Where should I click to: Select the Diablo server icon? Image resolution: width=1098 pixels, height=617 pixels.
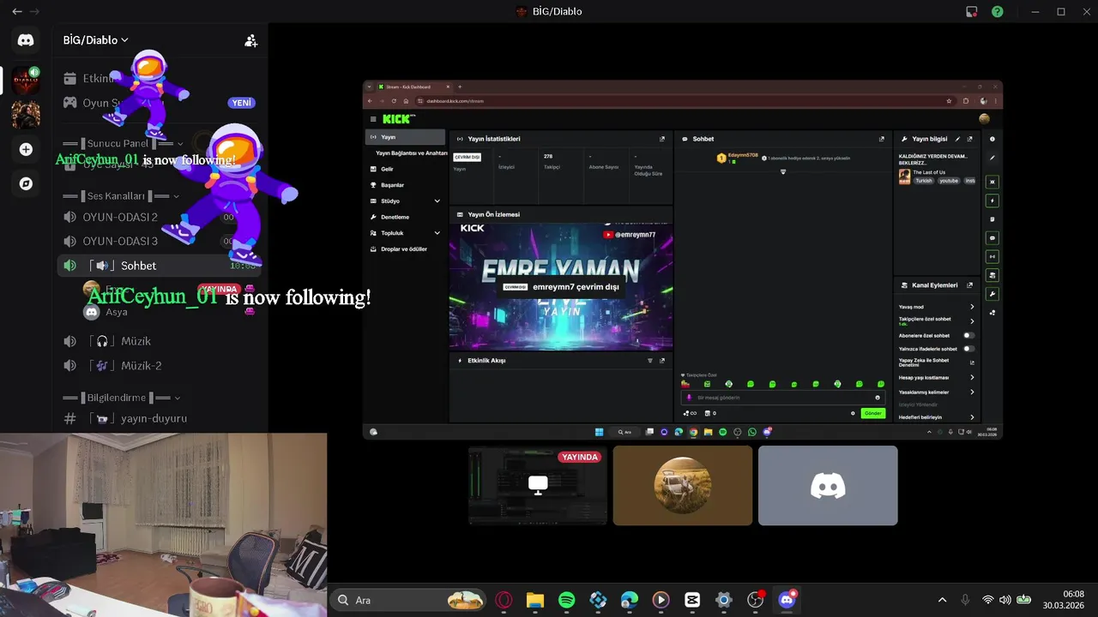coord(26,80)
